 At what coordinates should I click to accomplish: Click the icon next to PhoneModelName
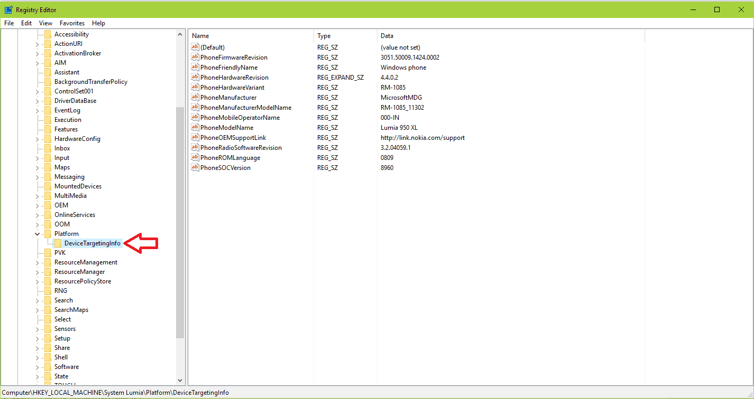(x=195, y=128)
